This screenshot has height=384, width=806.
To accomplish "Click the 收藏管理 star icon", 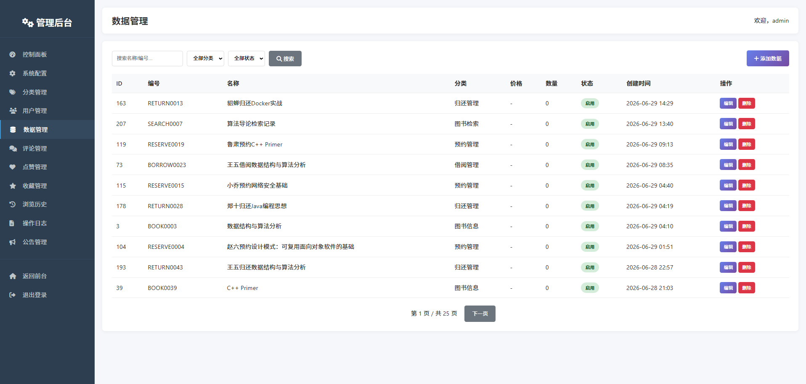I will [x=13, y=186].
